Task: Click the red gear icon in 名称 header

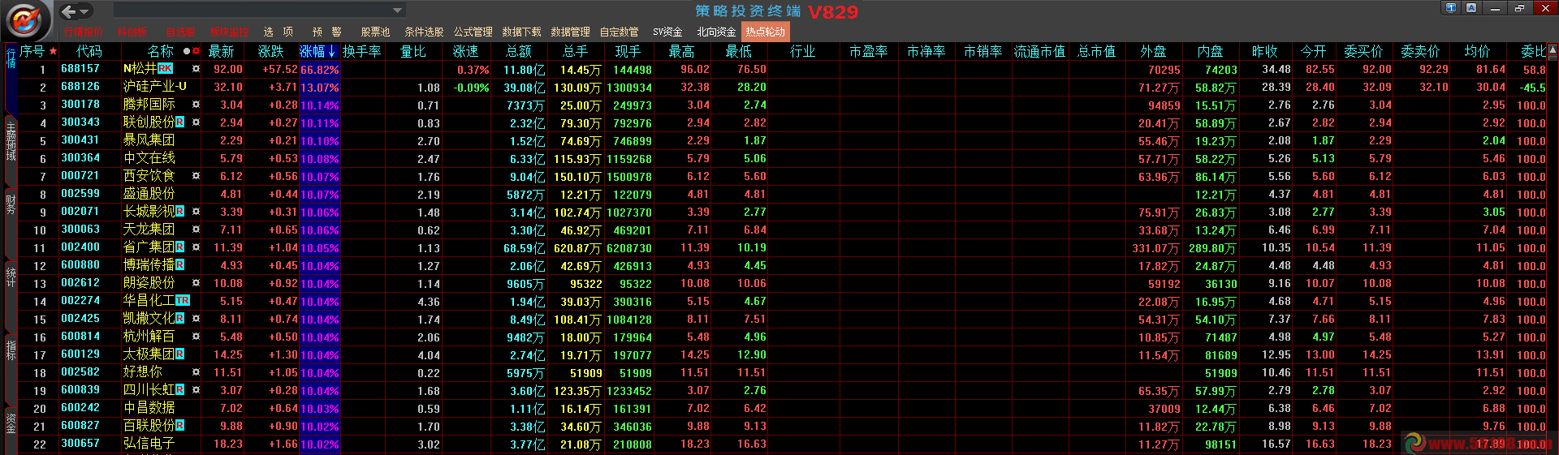Action: coord(196,51)
